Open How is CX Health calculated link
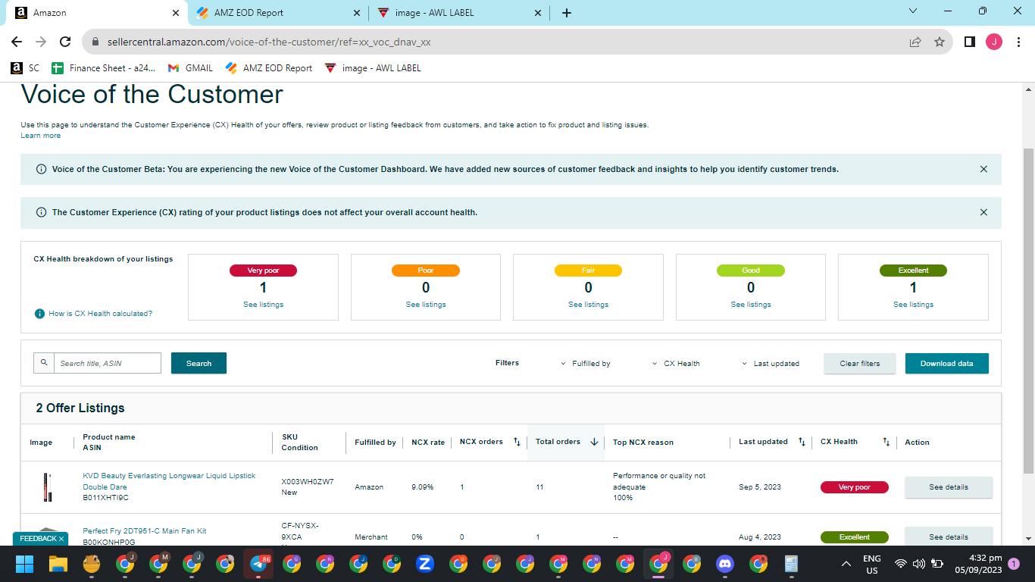 click(101, 314)
